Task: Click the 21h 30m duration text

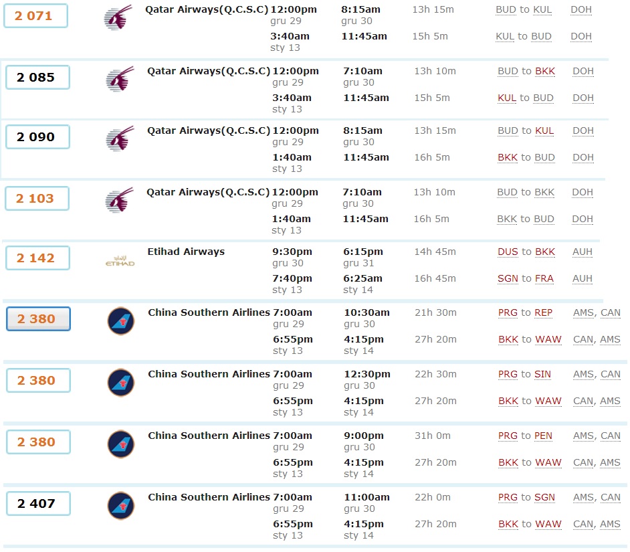Action: pos(435,312)
